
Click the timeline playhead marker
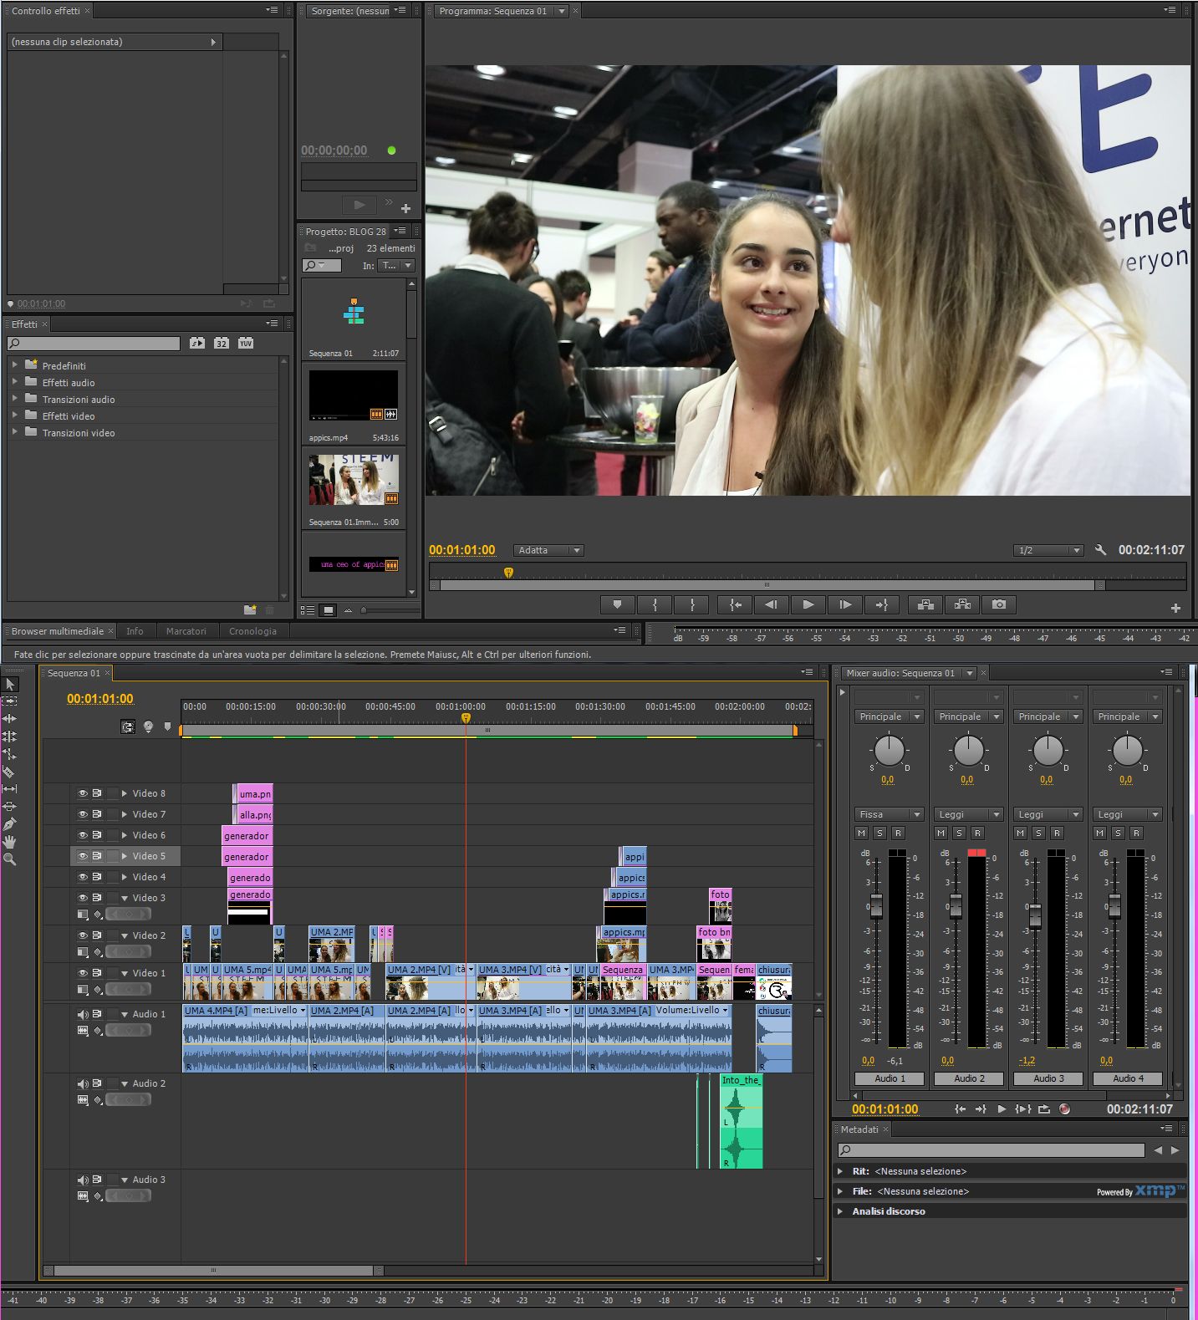(x=466, y=718)
